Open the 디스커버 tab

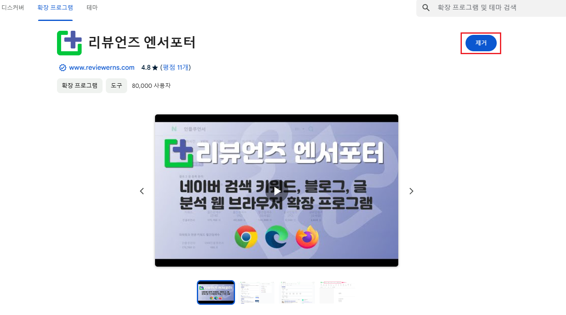coord(13,8)
